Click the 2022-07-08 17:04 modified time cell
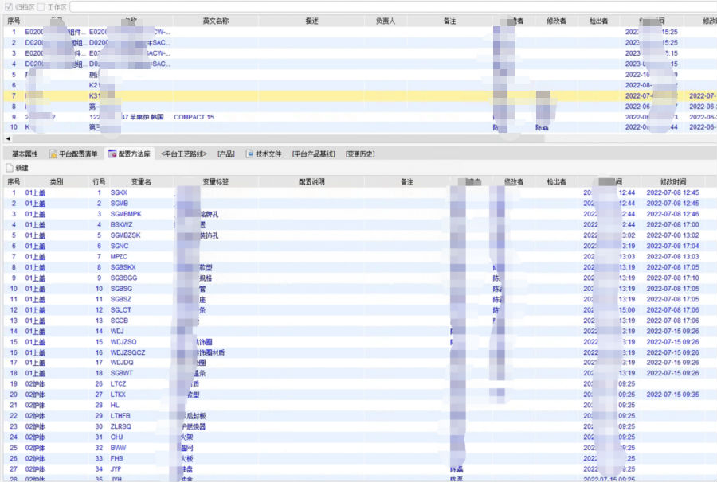Image resolution: width=717 pixels, height=482 pixels. coord(672,246)
